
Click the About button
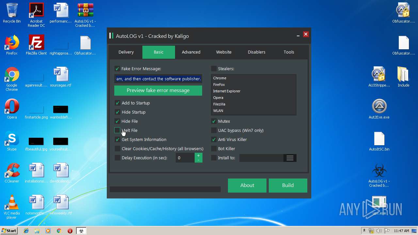[x=247, y=185]
